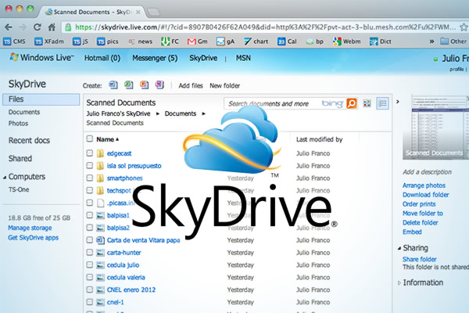The width and height of the screenshot is (469, 313).
Task: Click New folder
Action: (225, 85)
